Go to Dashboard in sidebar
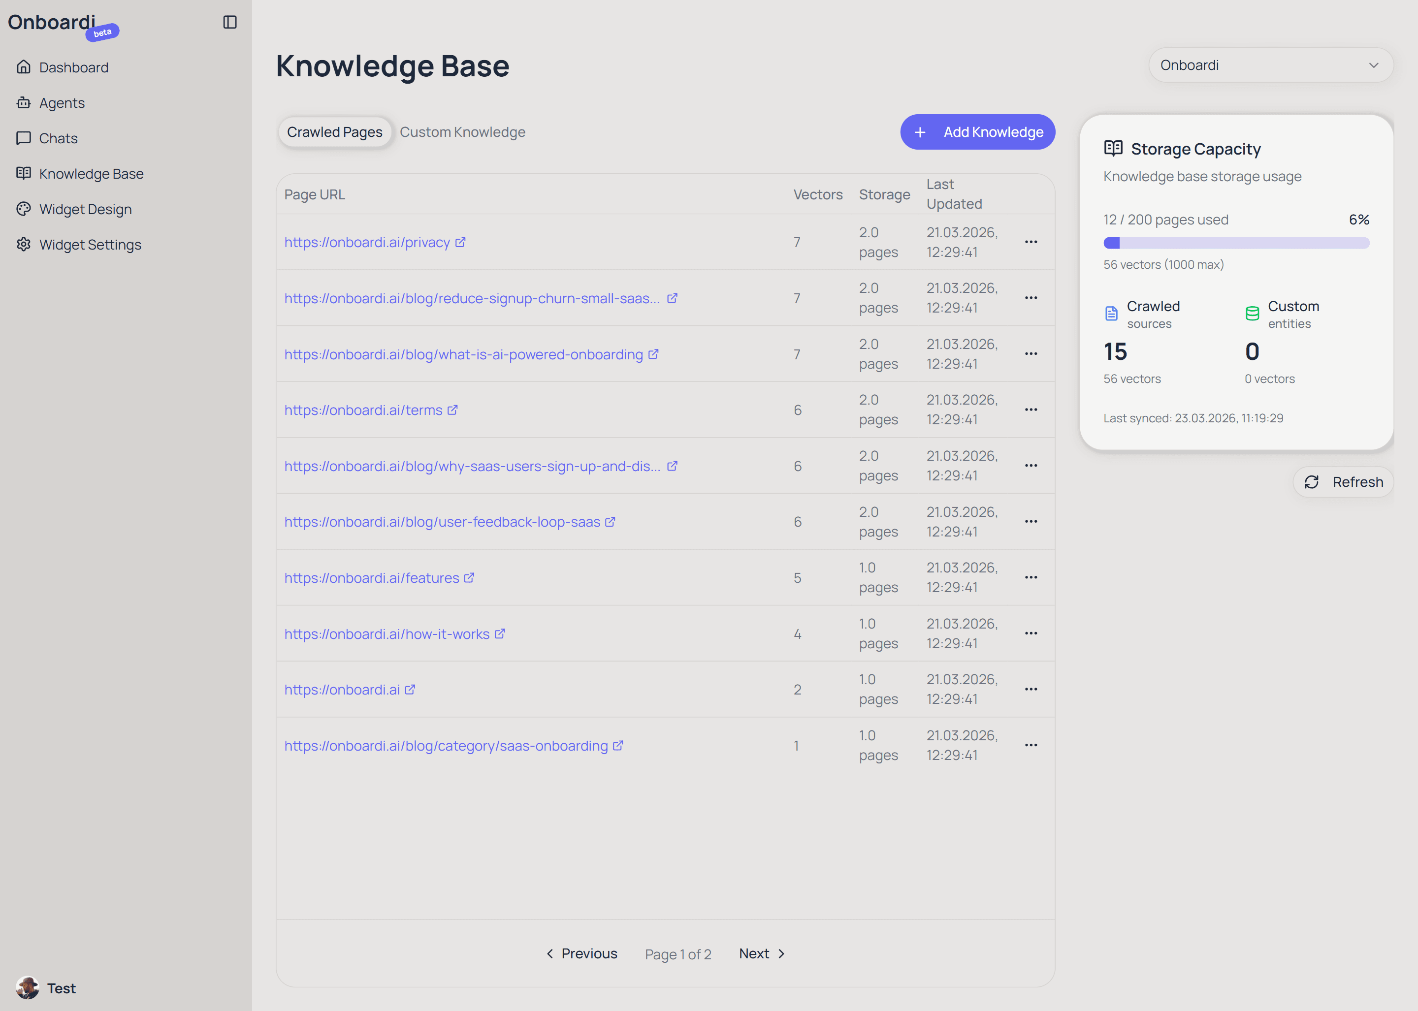Image resolution: width=1418 pixels, height=1011 pixels. point(73,67)
